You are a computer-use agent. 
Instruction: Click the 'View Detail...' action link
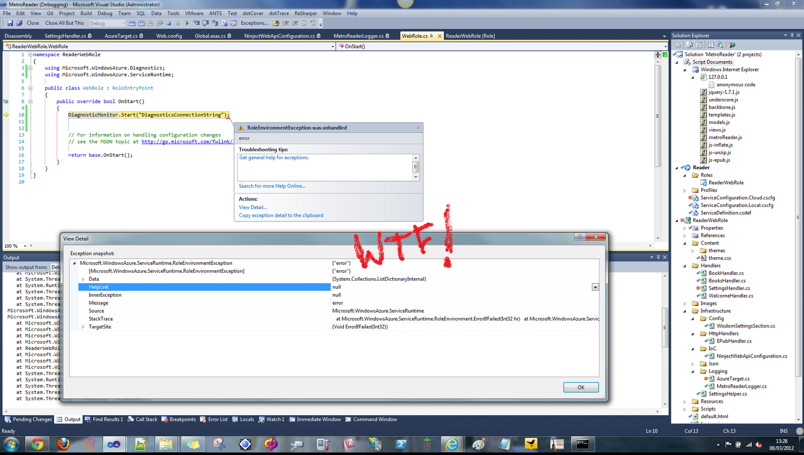tap(253, 207)
